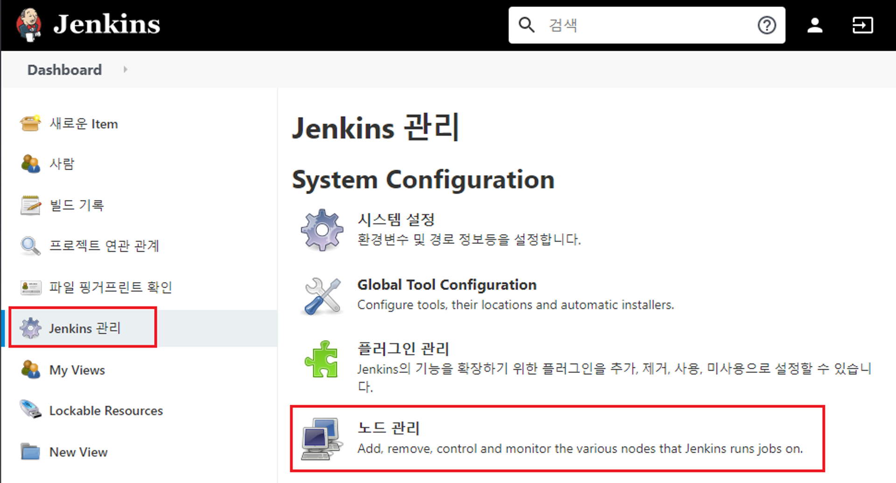Image resolution: width=896 pixels, height=483 pixels.
Task: Click the 새로운 Item box icon
Action: click(30, 124)
